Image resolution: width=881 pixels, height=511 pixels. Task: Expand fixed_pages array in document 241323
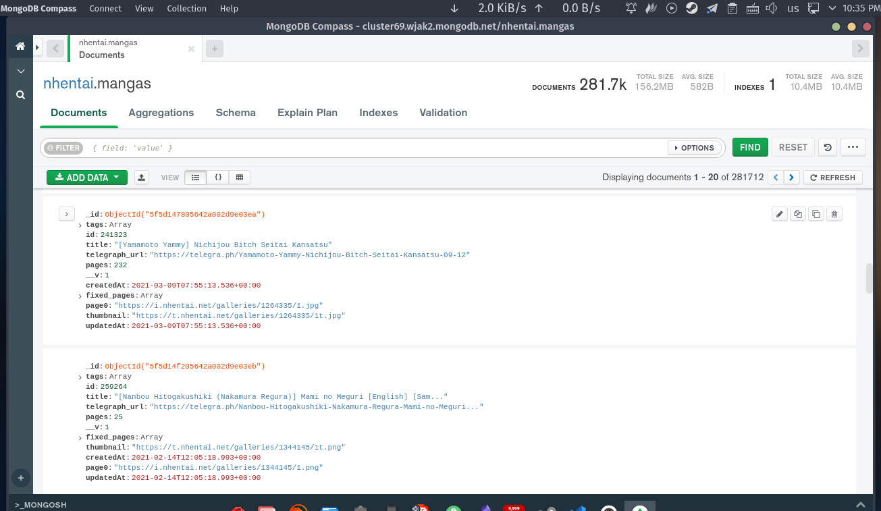80,296
